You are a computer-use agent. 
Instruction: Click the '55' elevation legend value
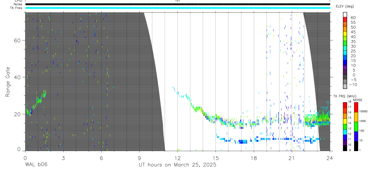(353, 22)
